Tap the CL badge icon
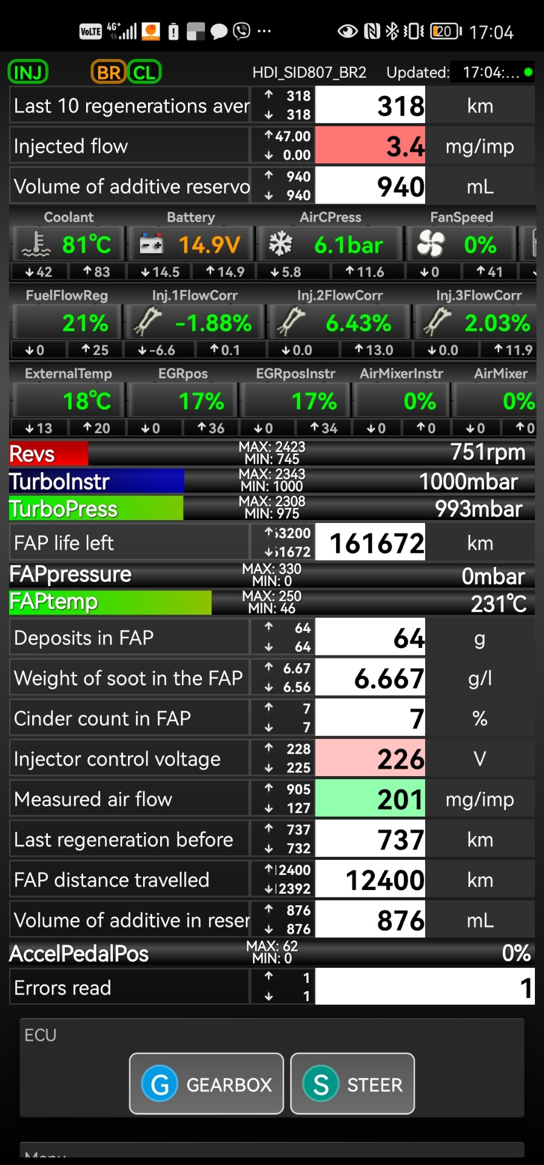The height and width of the screenshot is (1165, 544). [144, 72]
